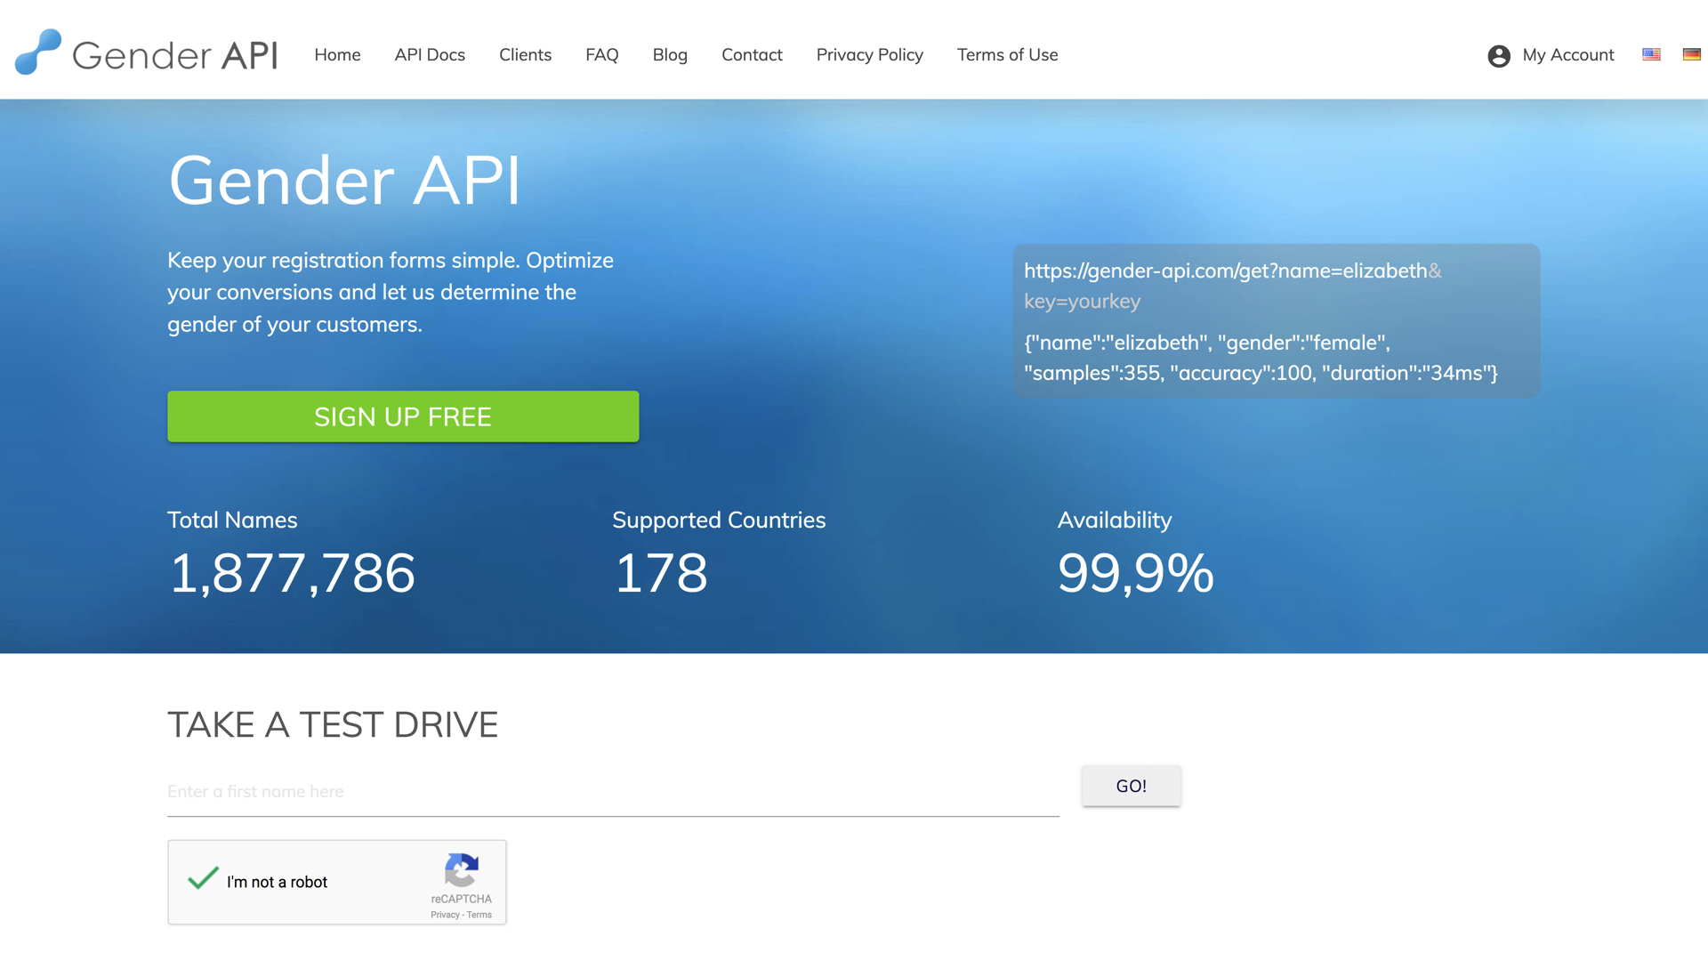Click the 178 supported countries value

[660, 572]
